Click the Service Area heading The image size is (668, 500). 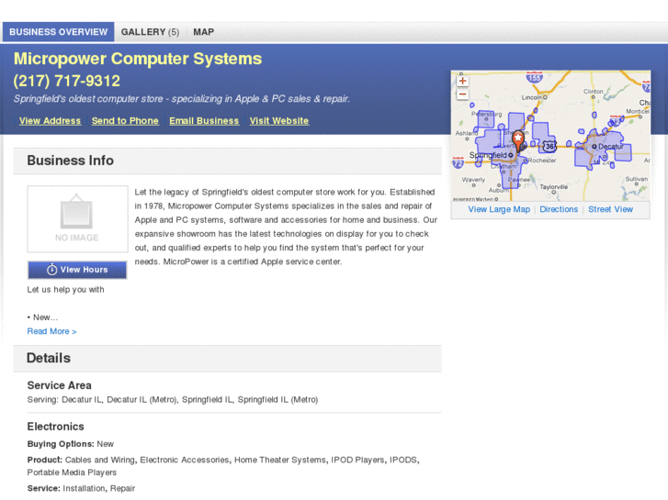coord(59,385)
